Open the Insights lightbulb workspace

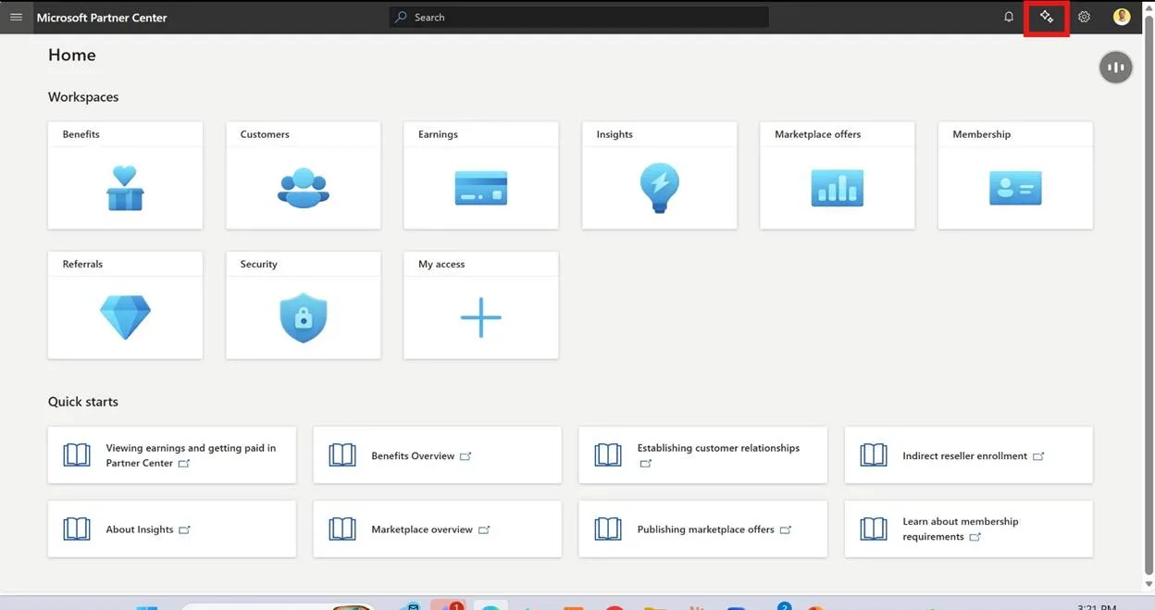click(x=660, y=175)
